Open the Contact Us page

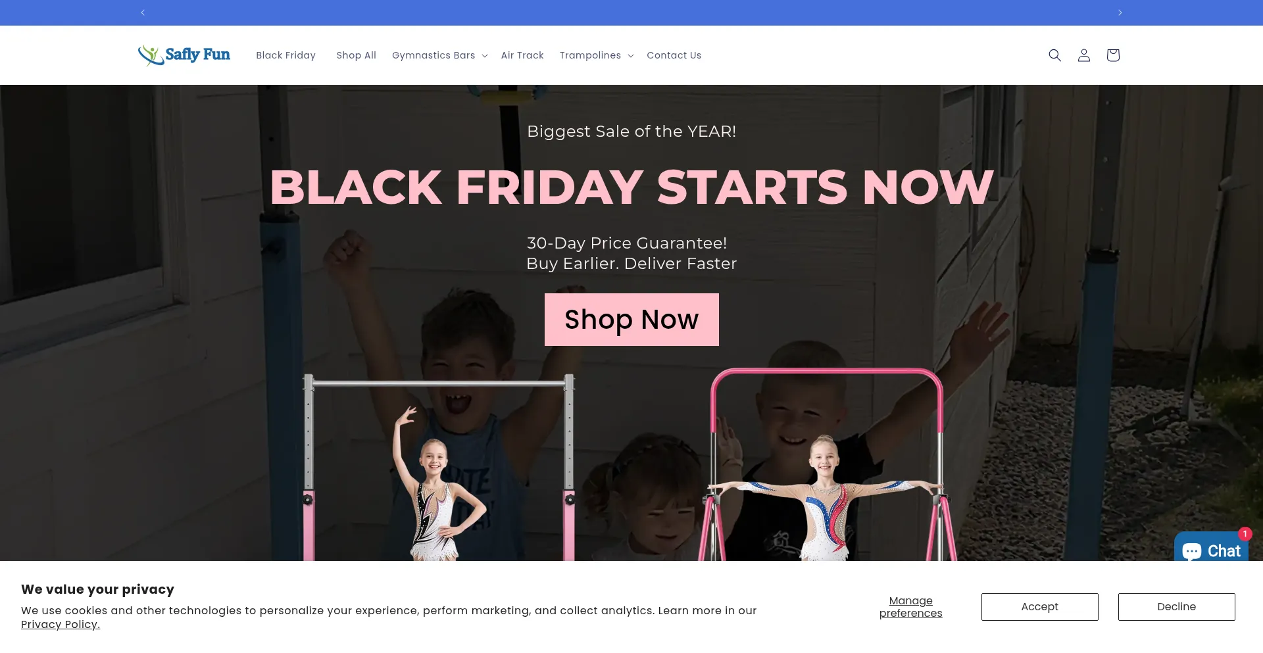[x=674, y=55]
